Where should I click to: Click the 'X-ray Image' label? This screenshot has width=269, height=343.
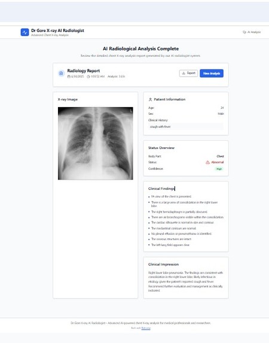(68, 99)
